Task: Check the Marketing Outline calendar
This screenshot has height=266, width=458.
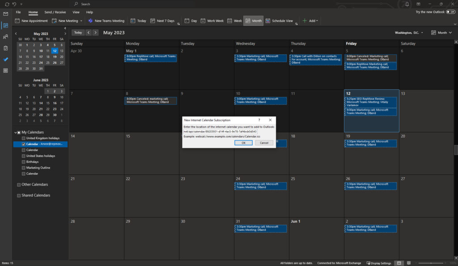Action: pos(24,167)
